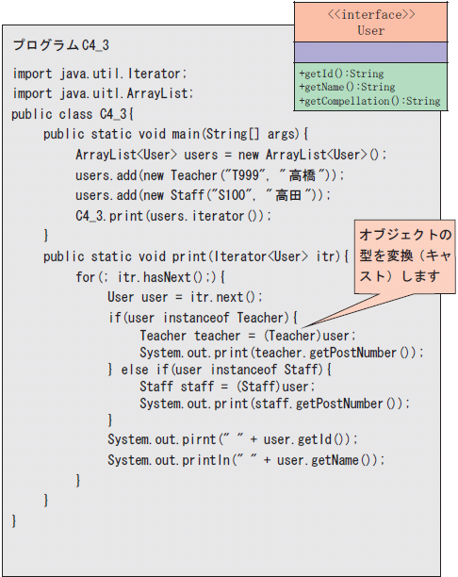Click the User user = itr.next() line
The height and width of the screenshot is (577, 458).
(x=185, y=297)
